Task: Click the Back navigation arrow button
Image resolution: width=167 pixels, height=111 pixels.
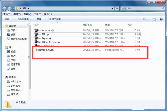Action: (5, 8)
